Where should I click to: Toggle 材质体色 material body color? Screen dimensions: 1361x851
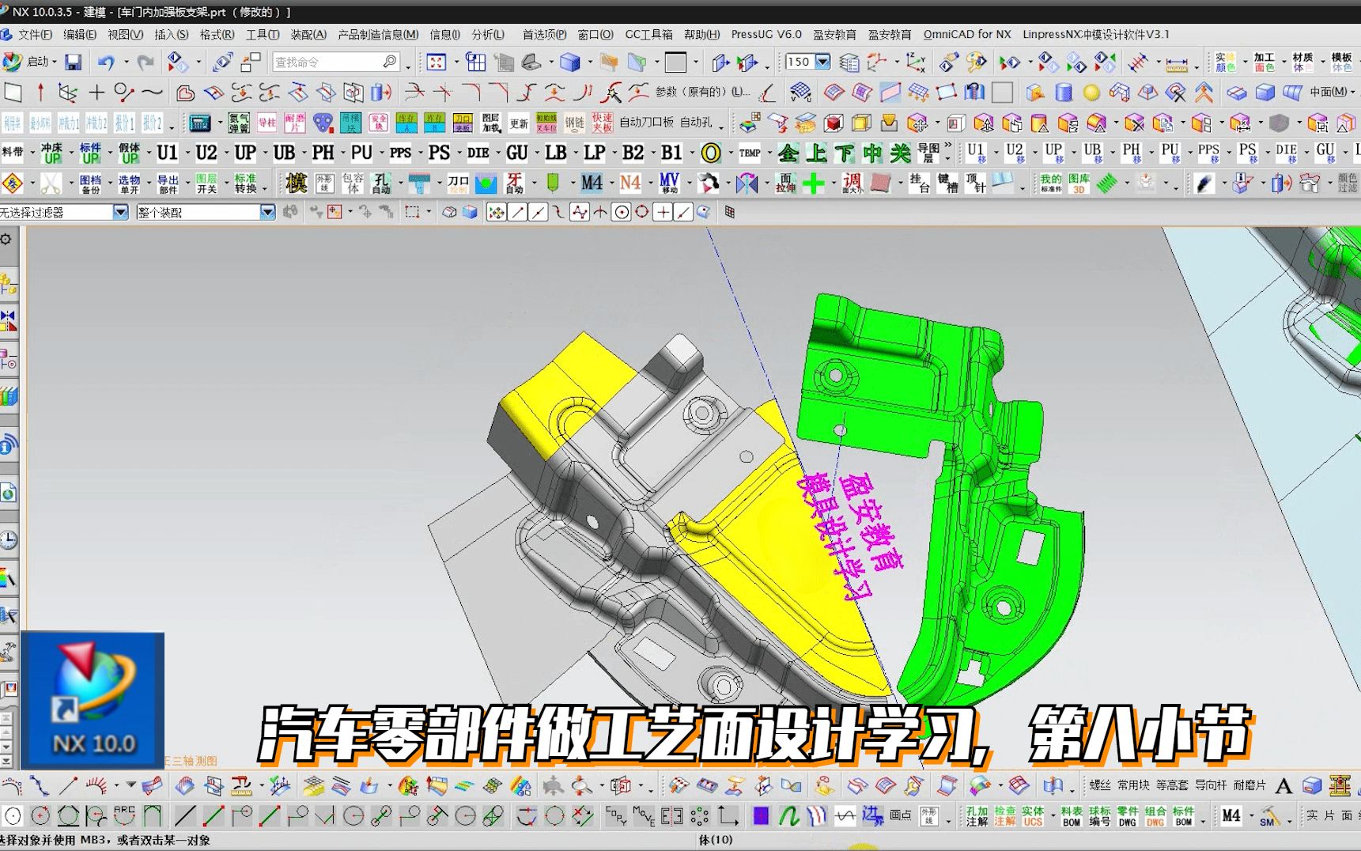point(1302,61)
